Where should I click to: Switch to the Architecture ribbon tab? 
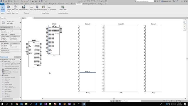pyautogui.click(x=9, y=4)
